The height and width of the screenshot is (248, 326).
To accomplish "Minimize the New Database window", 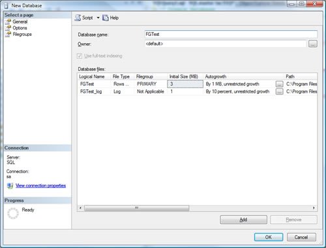I will [292, 4].
